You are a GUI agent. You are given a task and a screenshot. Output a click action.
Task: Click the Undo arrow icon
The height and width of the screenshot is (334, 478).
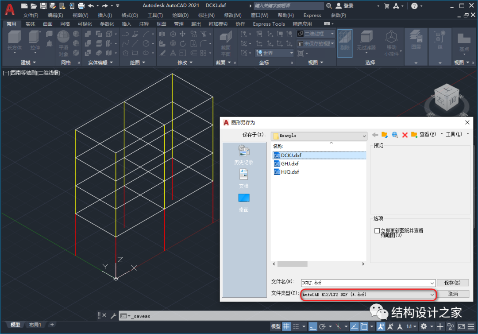tap(91, 6)
